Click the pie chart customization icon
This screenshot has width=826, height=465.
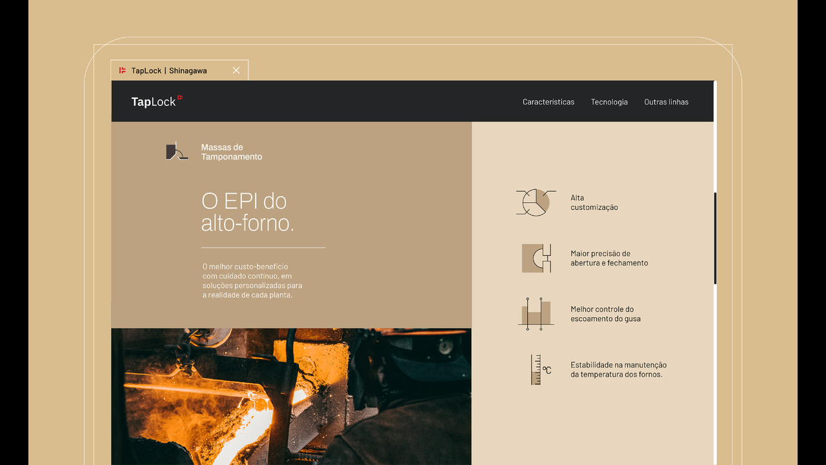pos(535,203)
